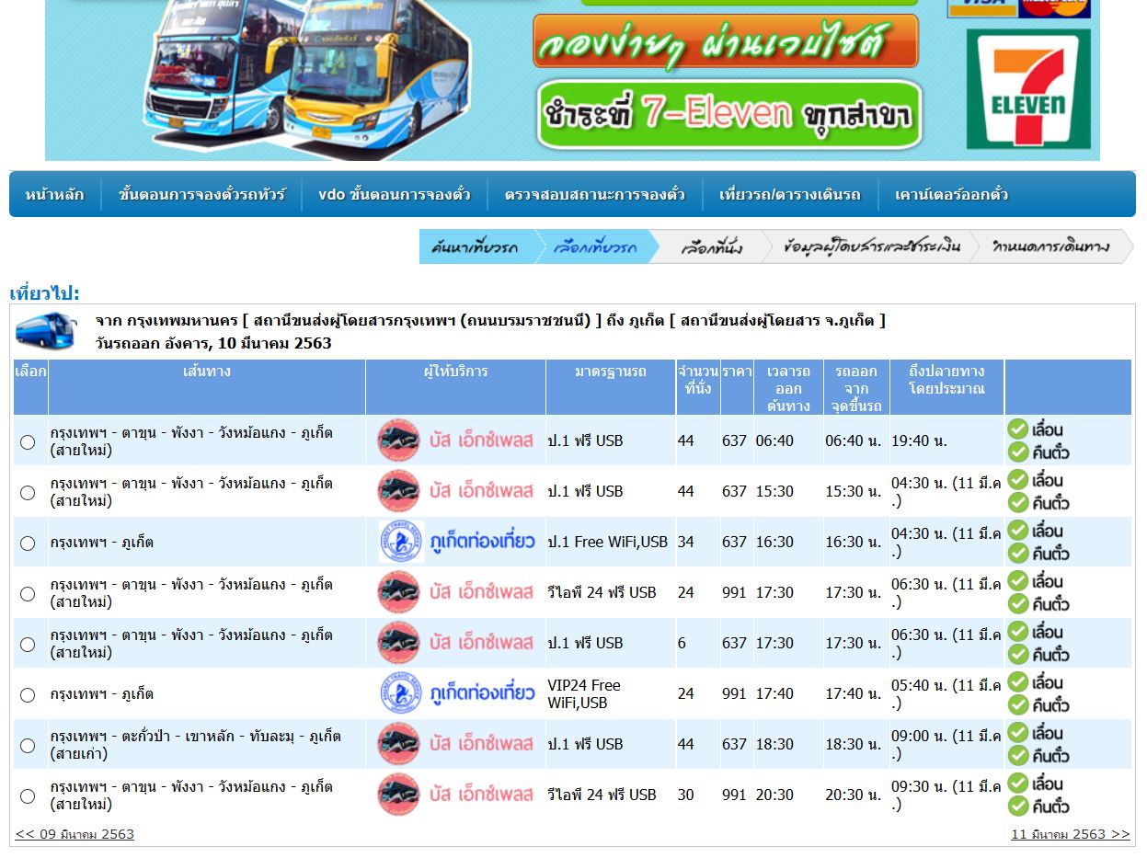Click the 09:30 น. (11 มี.ค.) arrival cell
The image size is (1147, 858).
946,795
